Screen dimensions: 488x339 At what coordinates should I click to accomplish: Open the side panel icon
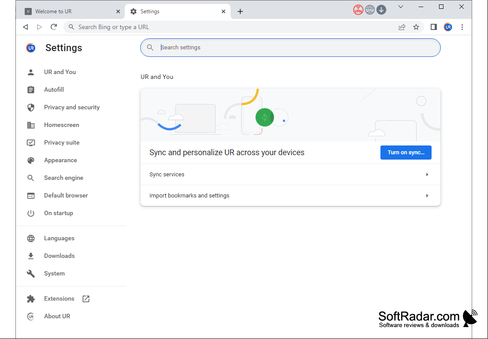[x=433, y=27]
